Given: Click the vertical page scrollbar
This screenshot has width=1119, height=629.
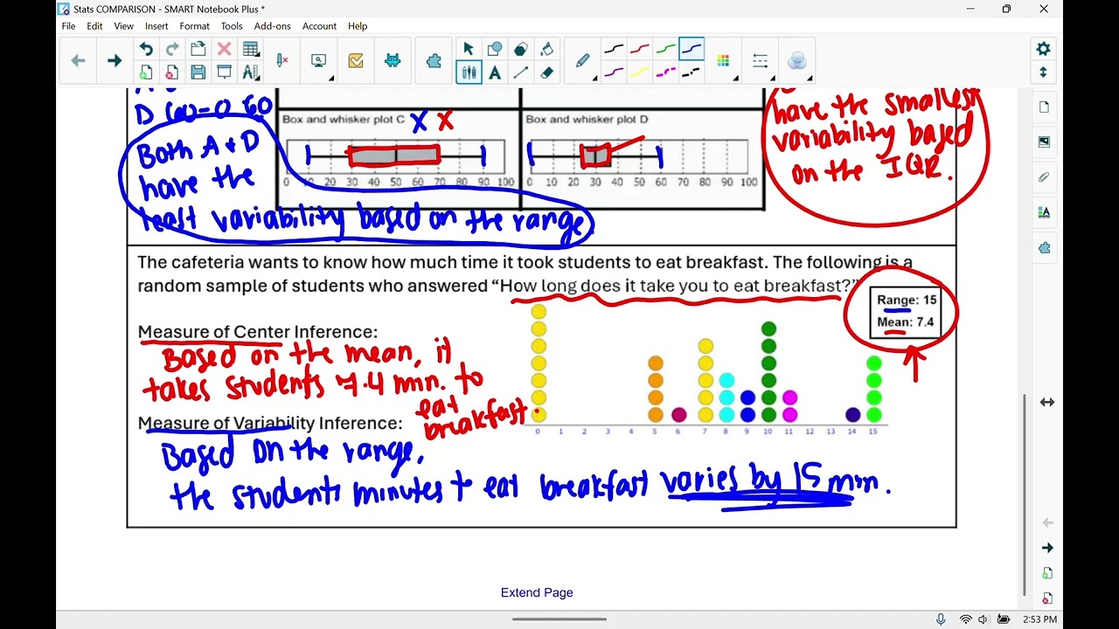Looking at the screenshot, I should point(1025,494).
